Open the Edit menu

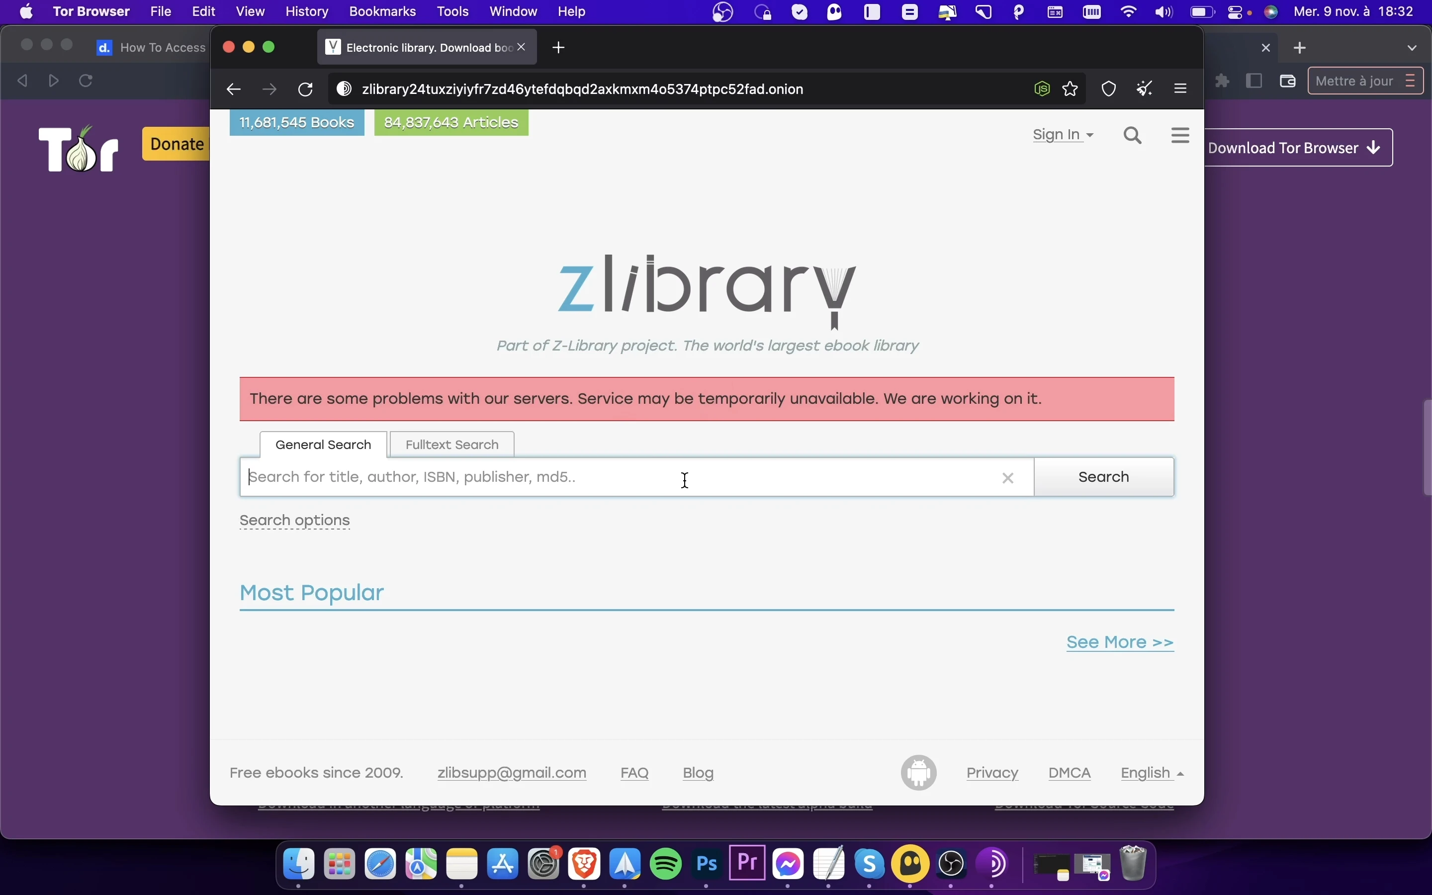click(x=203, y=12)
